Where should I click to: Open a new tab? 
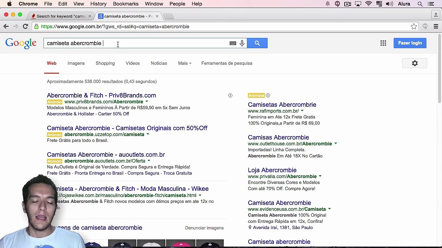click(168, 16)
